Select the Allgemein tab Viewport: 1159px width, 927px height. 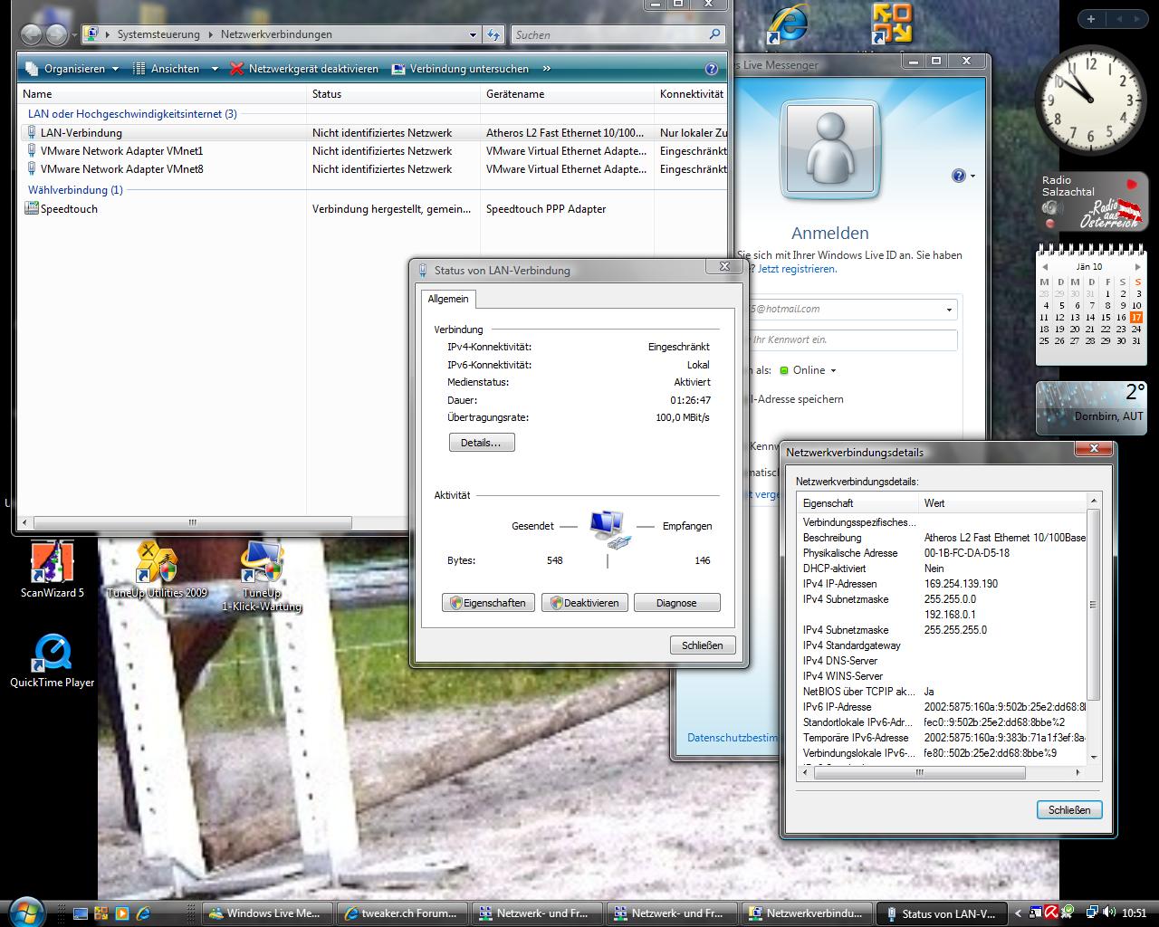pos(448,299)
